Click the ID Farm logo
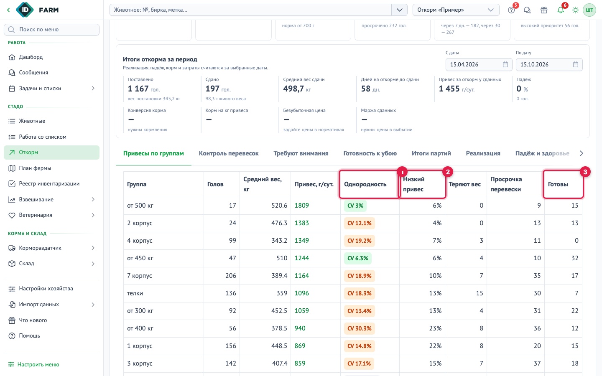602x376 pixels. pyautogui.click(x=37, y=10)
